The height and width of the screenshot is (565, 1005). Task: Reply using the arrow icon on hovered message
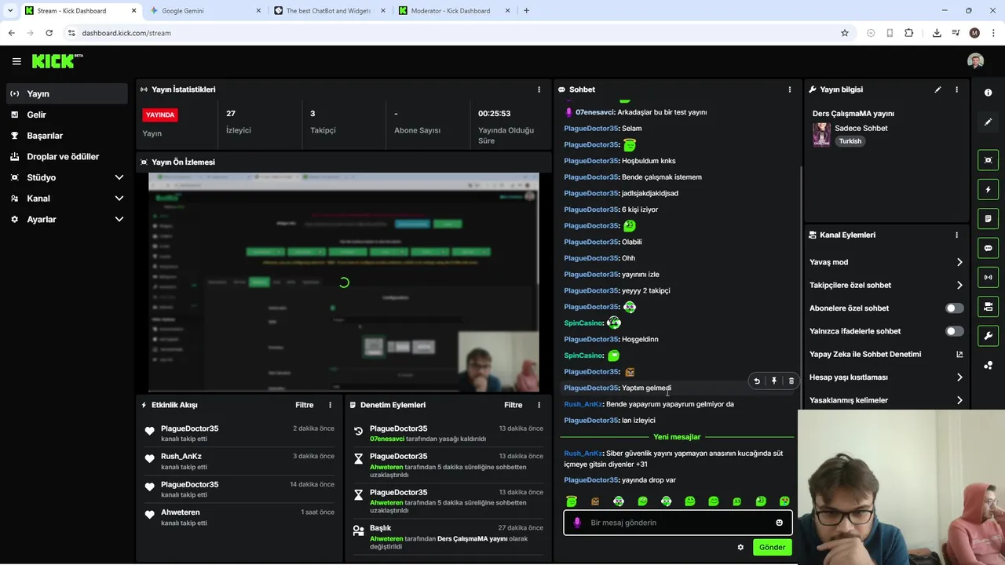point(757,381)
